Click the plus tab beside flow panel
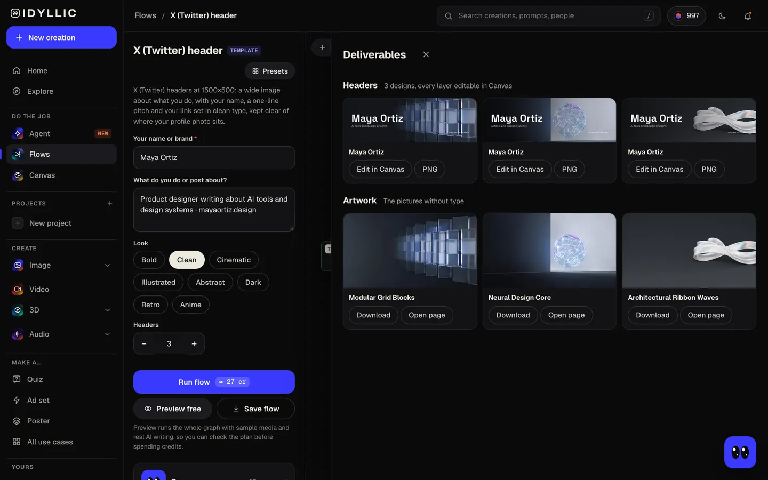 pos(322,47)
